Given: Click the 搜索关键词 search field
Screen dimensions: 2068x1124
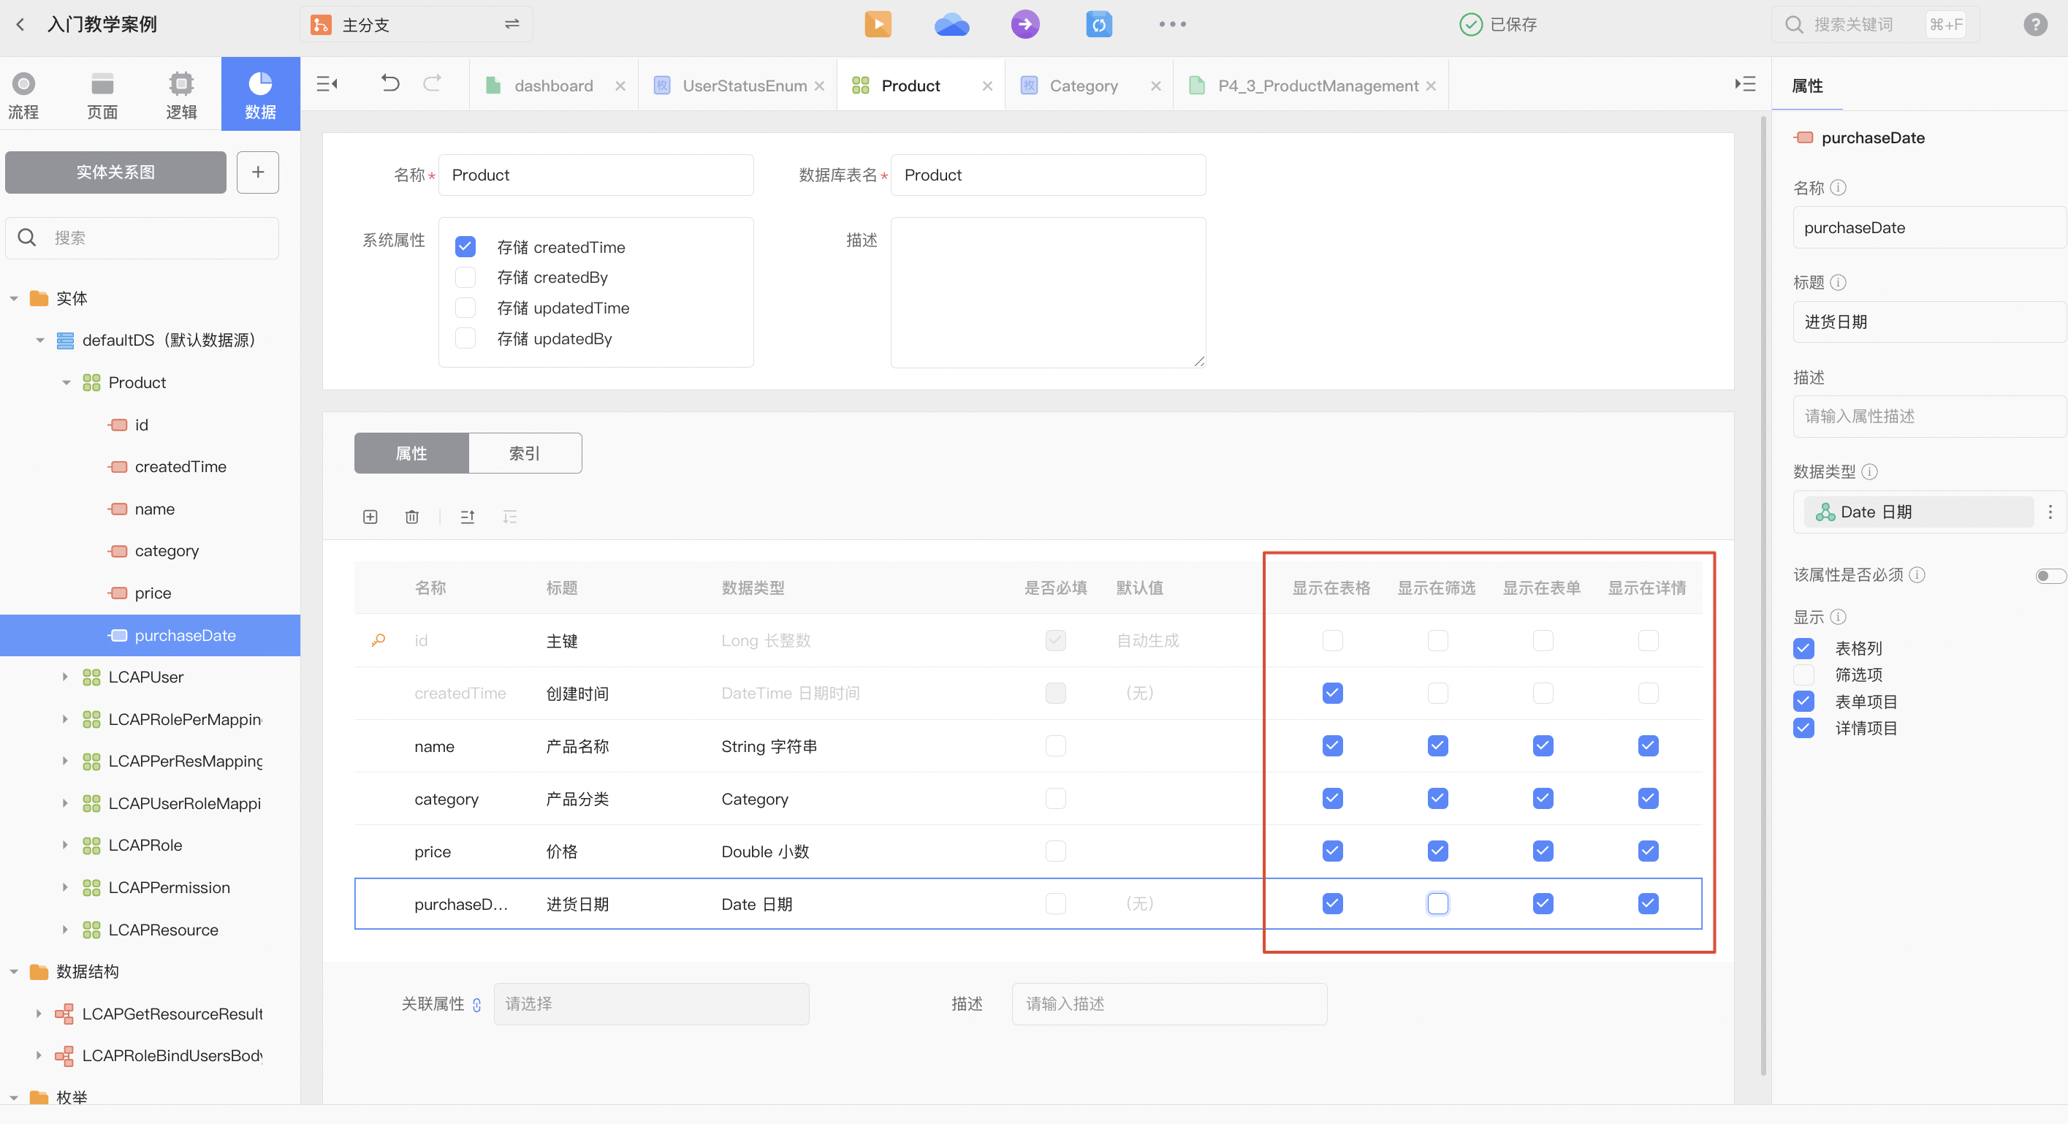Looking at the screenshot, I should click(1874, 24).
